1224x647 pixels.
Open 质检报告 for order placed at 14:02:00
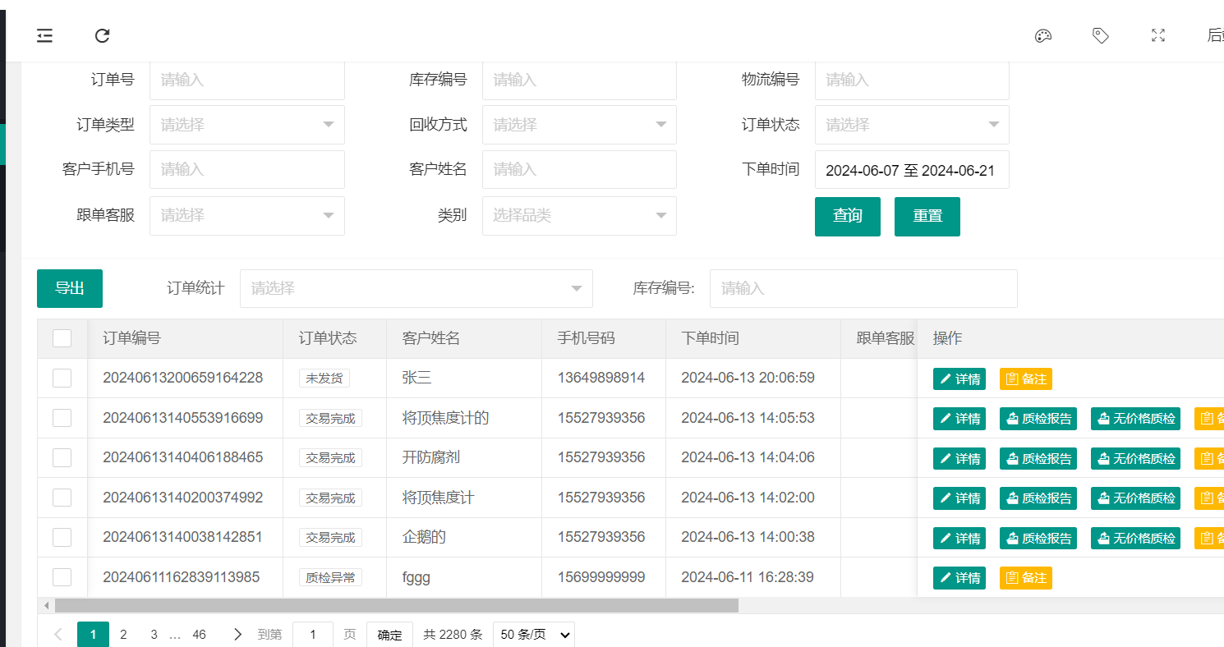pyautogui.click(x=1038, y=498)
